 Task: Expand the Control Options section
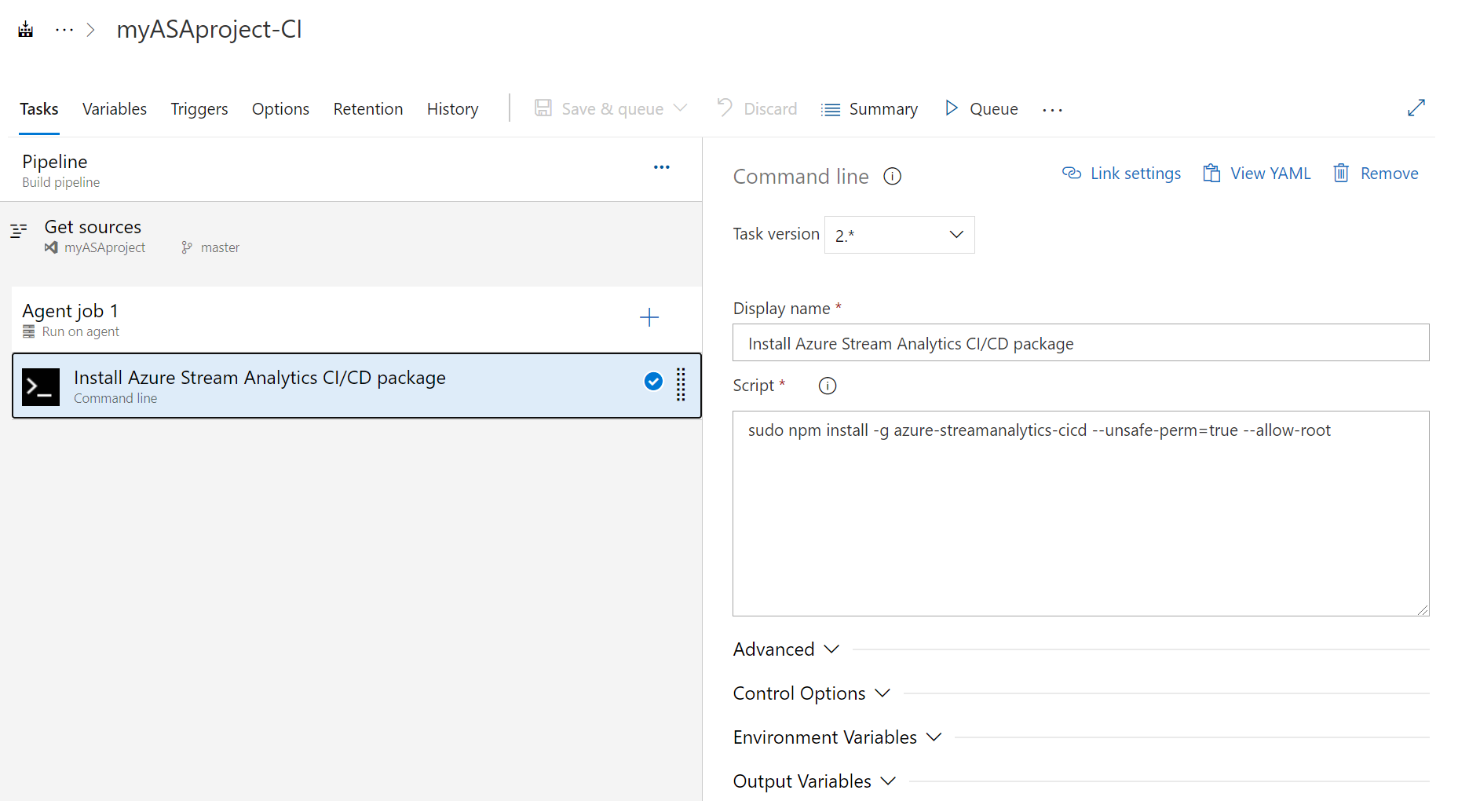click(811, 693)
